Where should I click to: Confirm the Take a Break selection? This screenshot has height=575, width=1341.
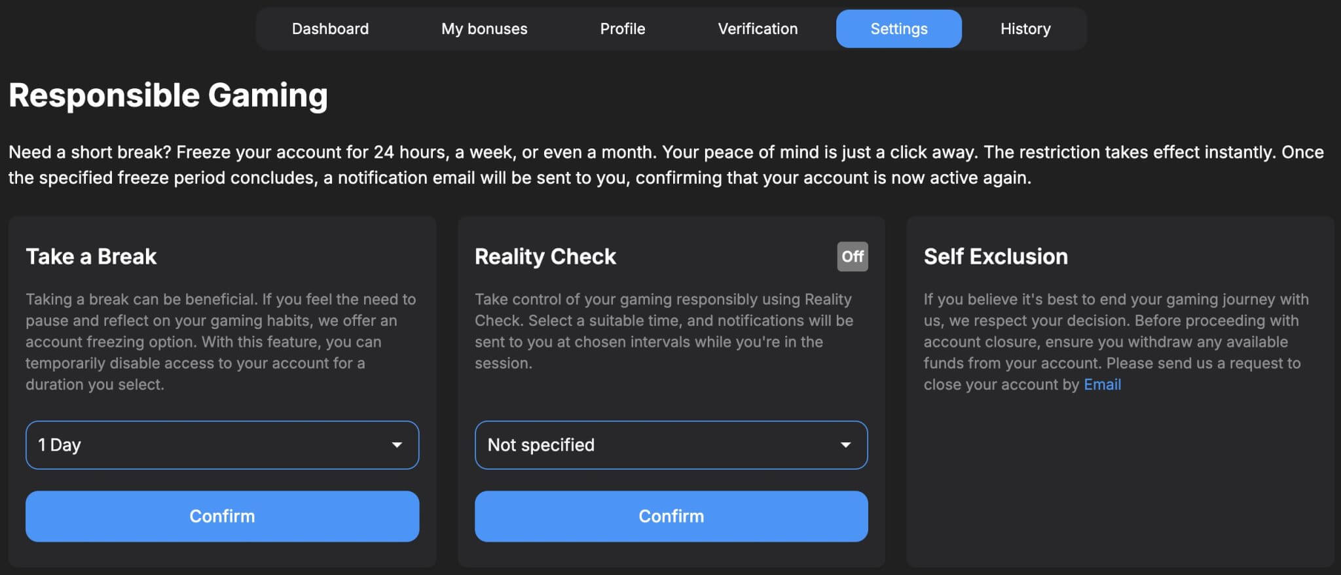pyautogui.click(x=222, y=516)
